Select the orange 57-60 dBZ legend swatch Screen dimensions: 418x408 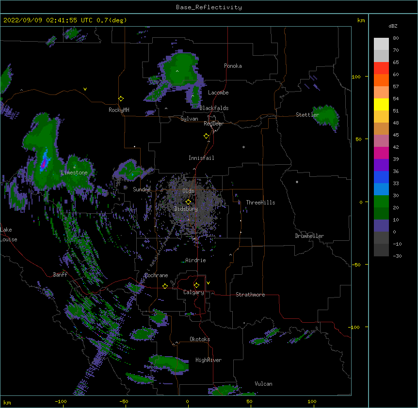click(x=381, y=80)
